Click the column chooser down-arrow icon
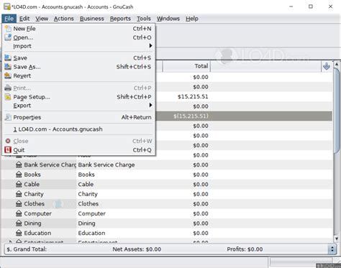Viewport: 341px width, 268px height. coord(327,66)
